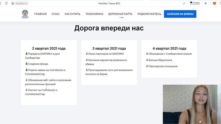
Task: Open the ГЛАВНАЯ menu item
Action: click(x=40, y=14)
